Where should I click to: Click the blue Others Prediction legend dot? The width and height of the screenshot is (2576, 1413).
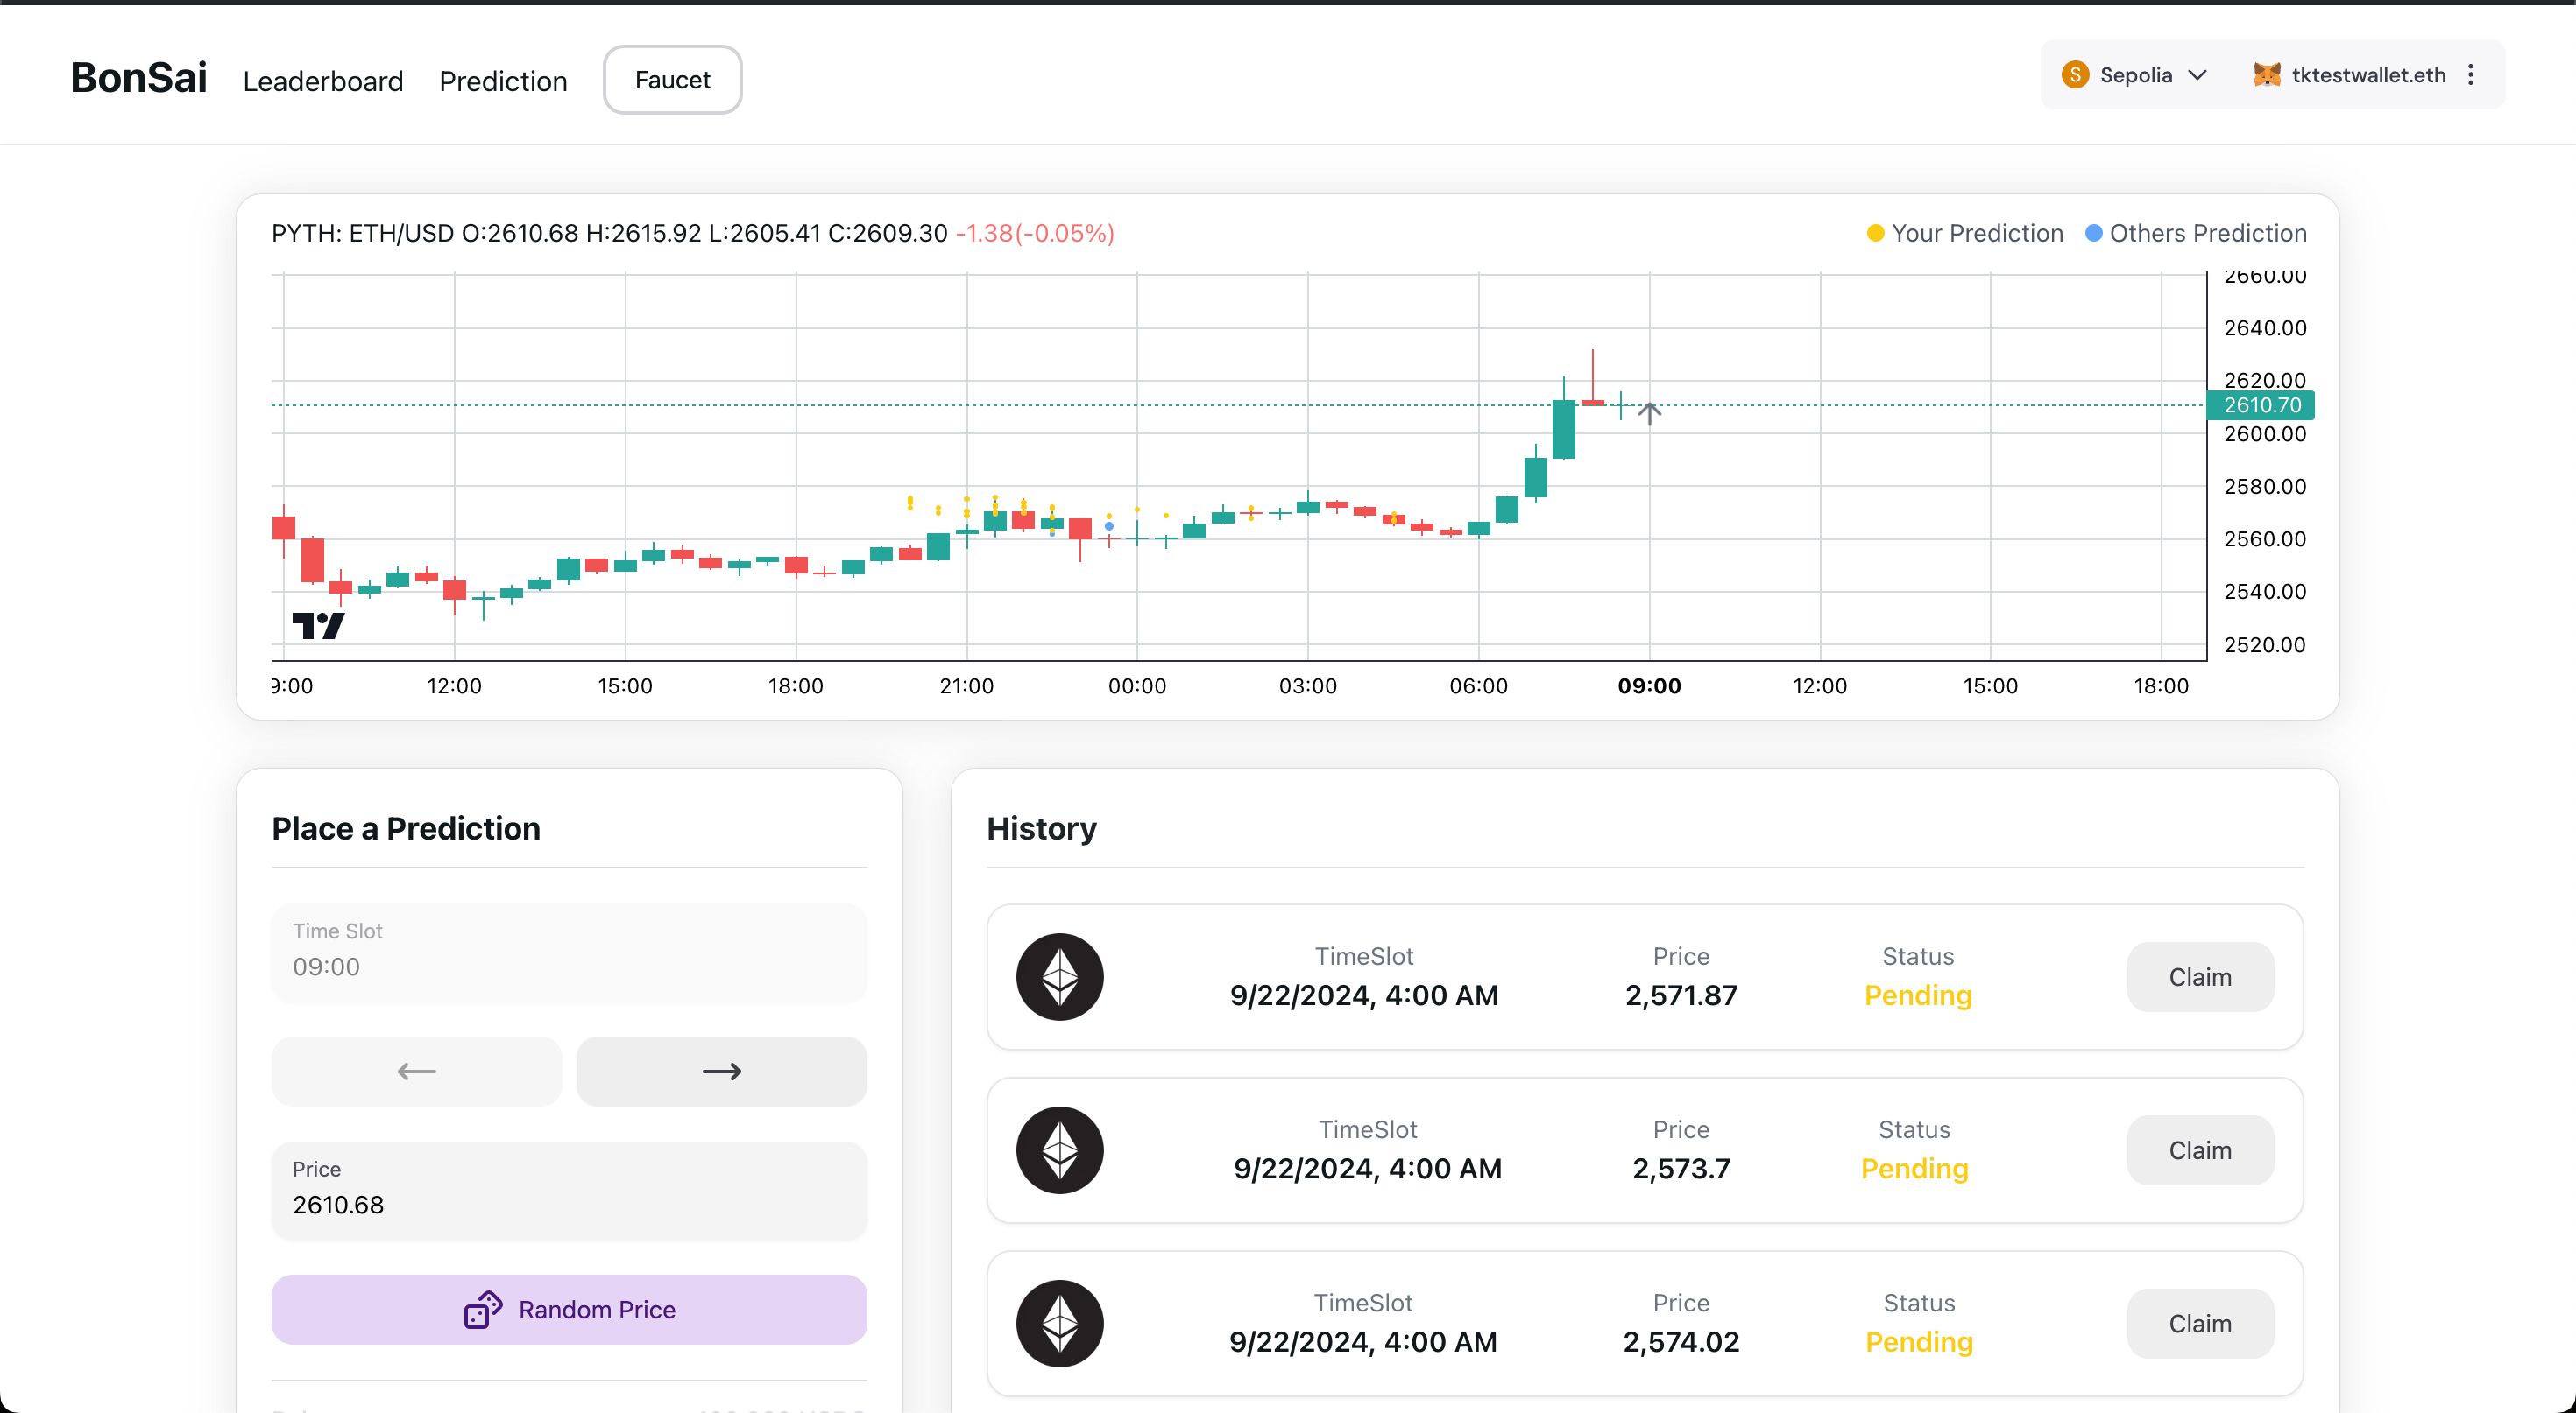[x=2093, y=233]
